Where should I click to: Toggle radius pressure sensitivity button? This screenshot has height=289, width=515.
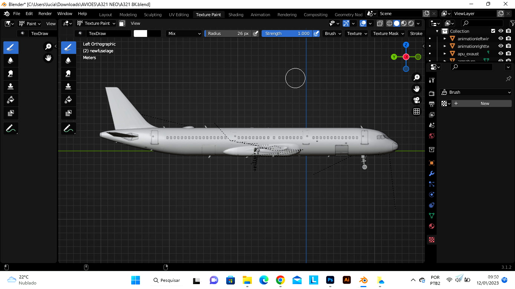coord(256,33)
